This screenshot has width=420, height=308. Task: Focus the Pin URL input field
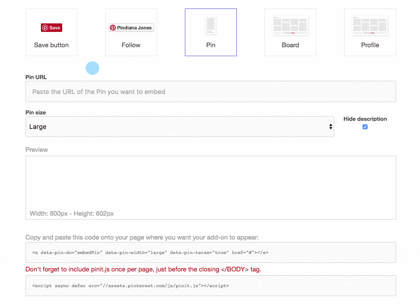point(210,91)
